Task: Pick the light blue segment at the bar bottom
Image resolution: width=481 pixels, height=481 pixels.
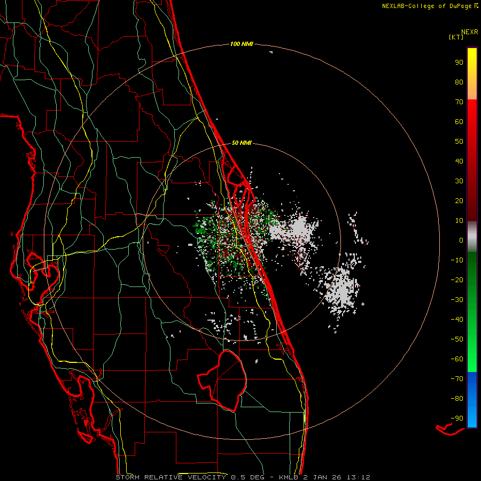Action: coord(472,417)
